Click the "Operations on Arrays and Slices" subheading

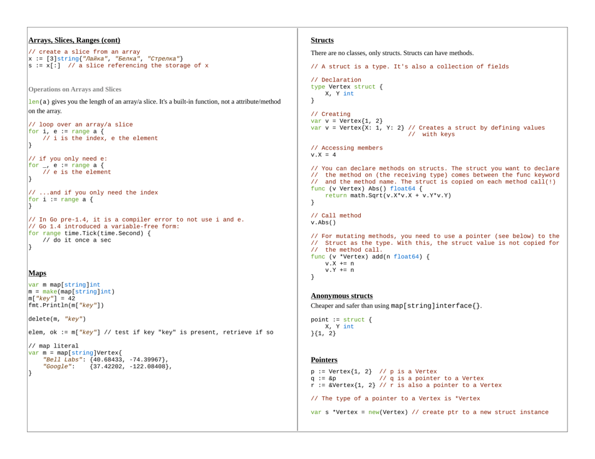75,89
